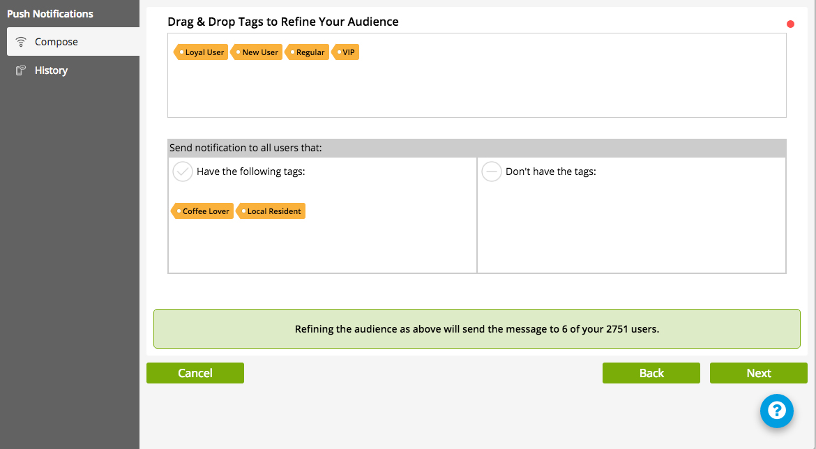Click the History sidebar icon
This screenshot has height=449, width=816.
(21, 70)
